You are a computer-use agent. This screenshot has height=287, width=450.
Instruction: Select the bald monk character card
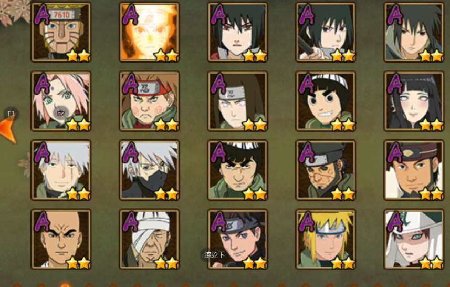tap(61, 239)
